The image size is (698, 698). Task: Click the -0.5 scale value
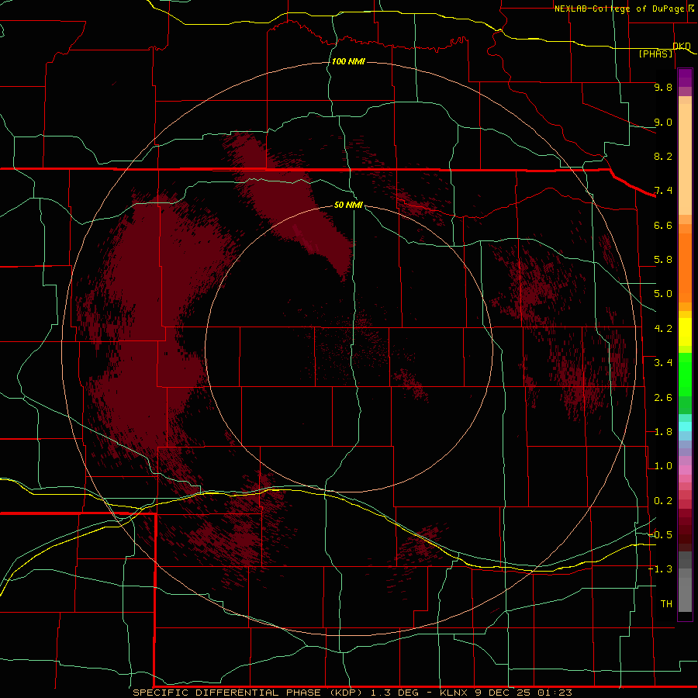660,535
